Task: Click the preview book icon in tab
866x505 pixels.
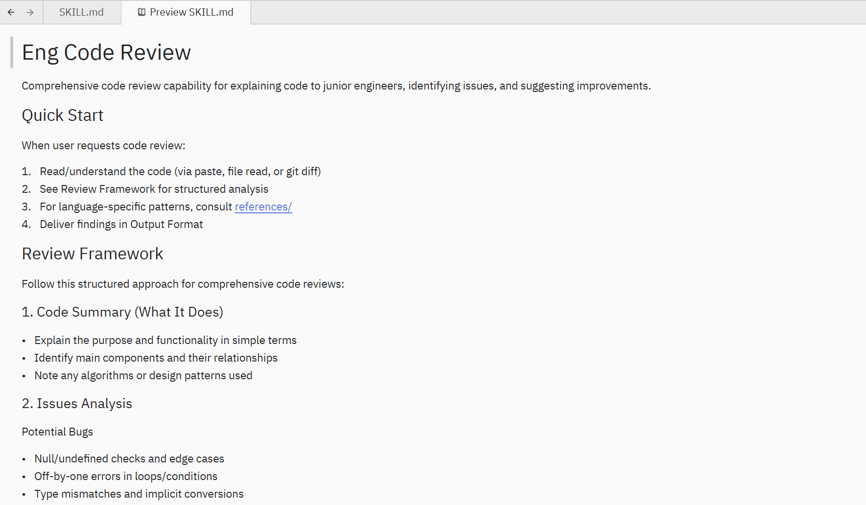Action: 141,12
